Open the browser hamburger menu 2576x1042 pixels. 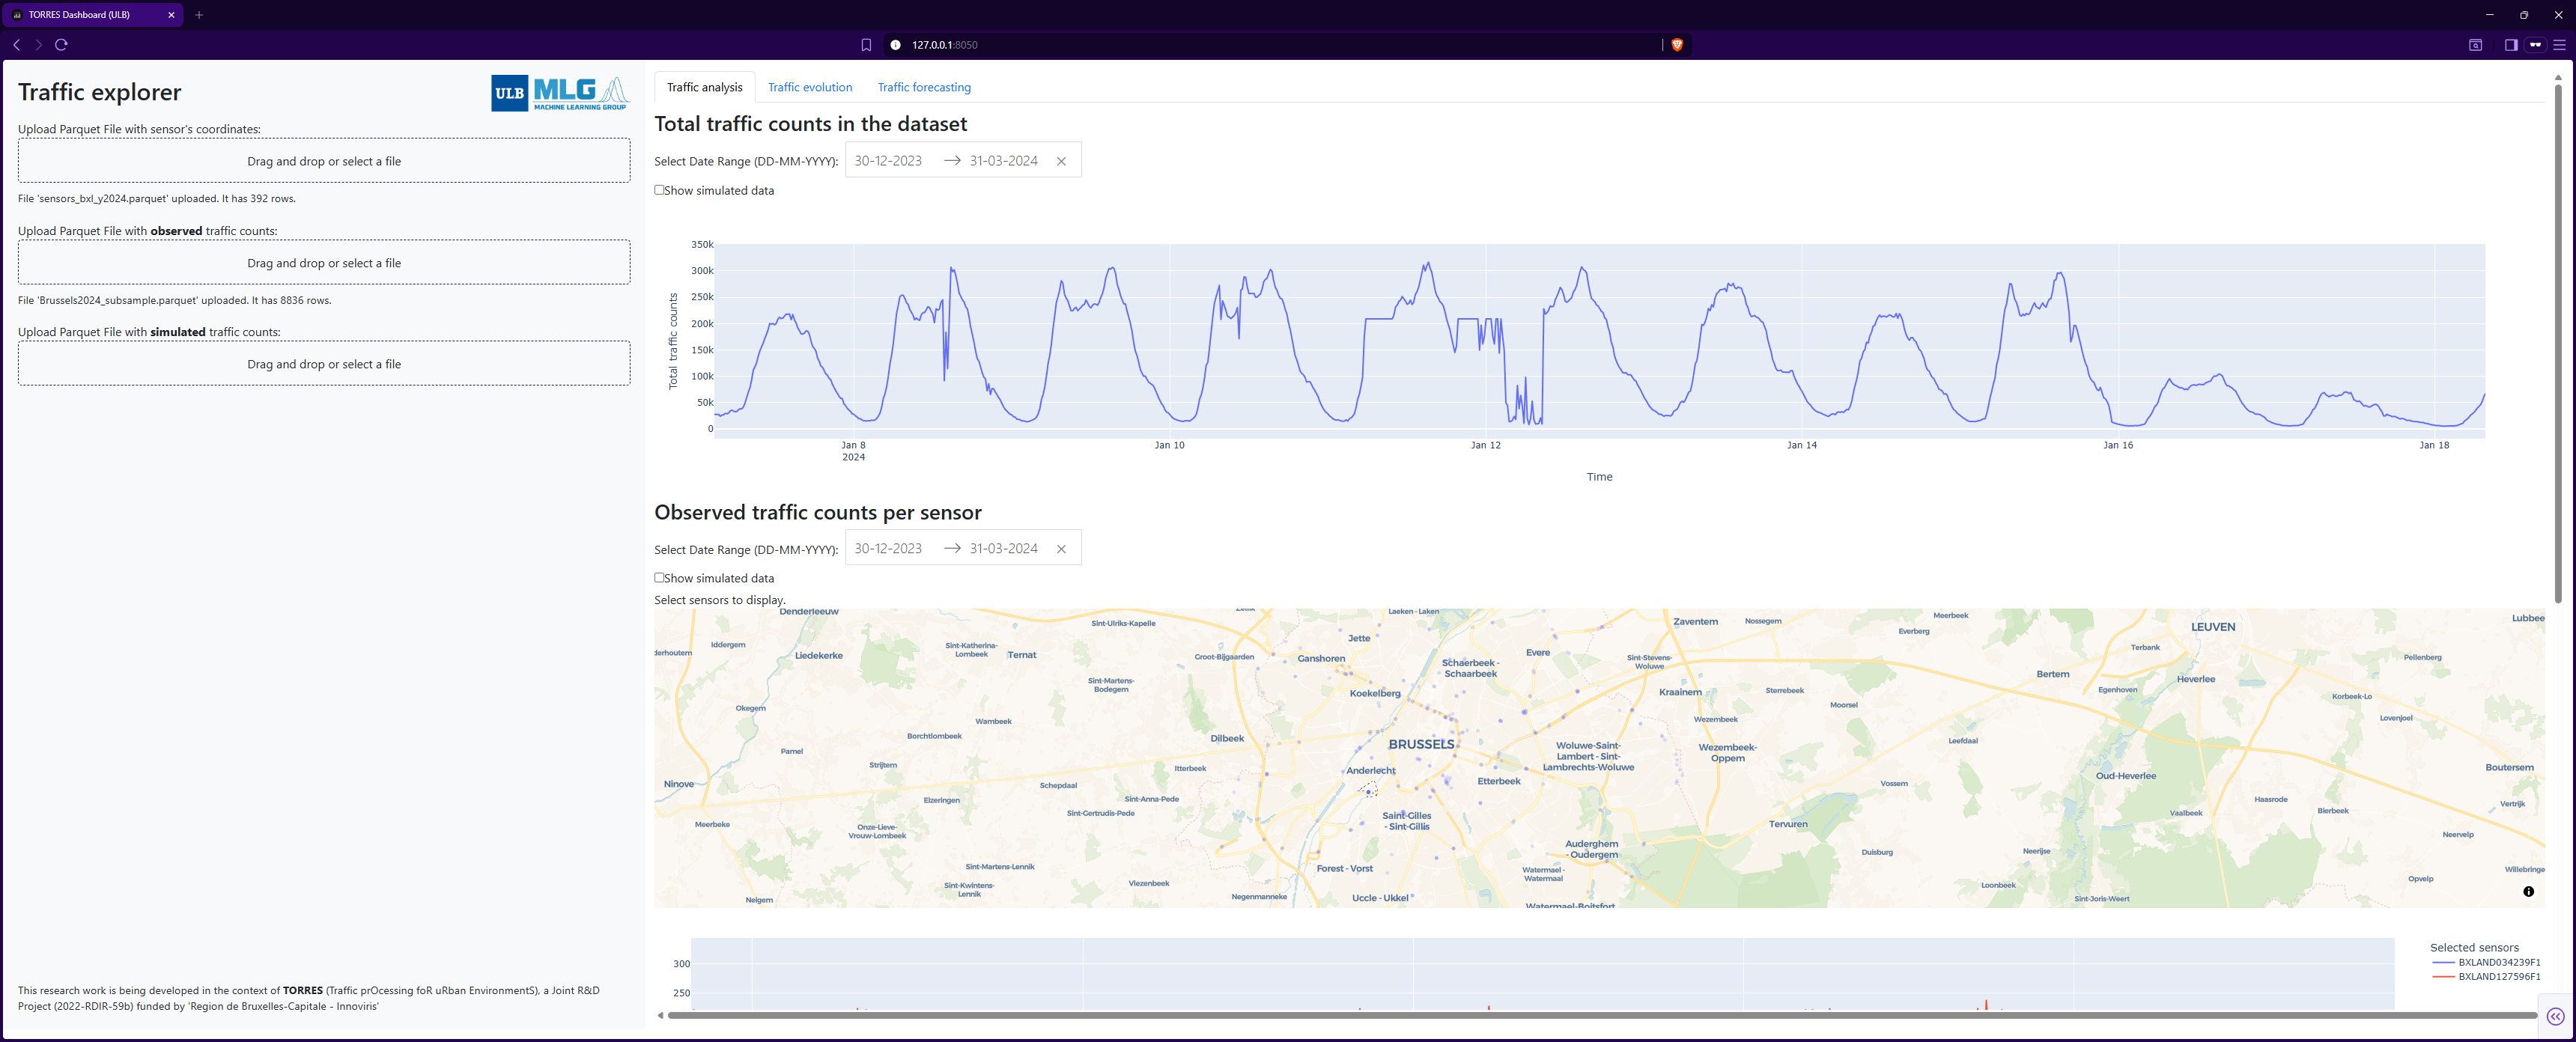(2562, 45)
